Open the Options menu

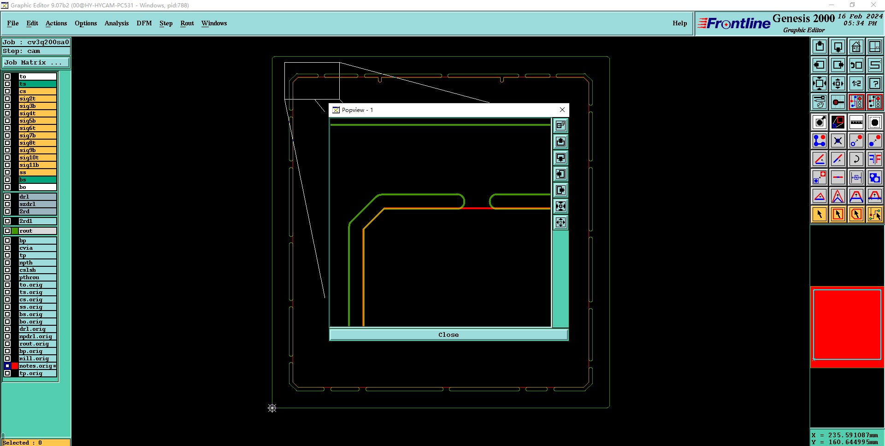(x=86, y=23)
